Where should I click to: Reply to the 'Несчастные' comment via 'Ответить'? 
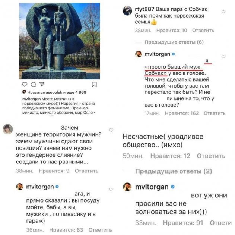point(211,156)
